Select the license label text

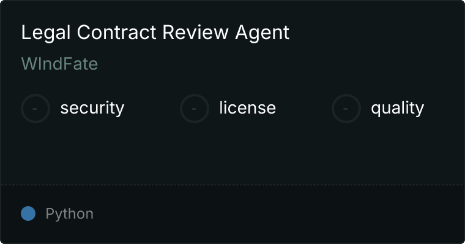pos(247,107)
